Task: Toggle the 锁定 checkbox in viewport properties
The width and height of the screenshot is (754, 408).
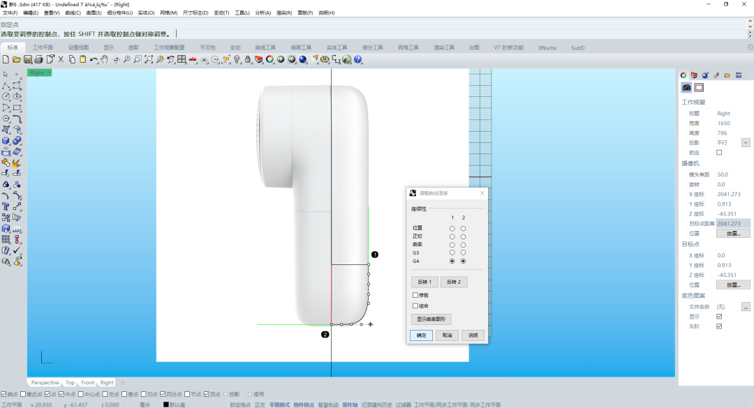Action: pos(719,153)
